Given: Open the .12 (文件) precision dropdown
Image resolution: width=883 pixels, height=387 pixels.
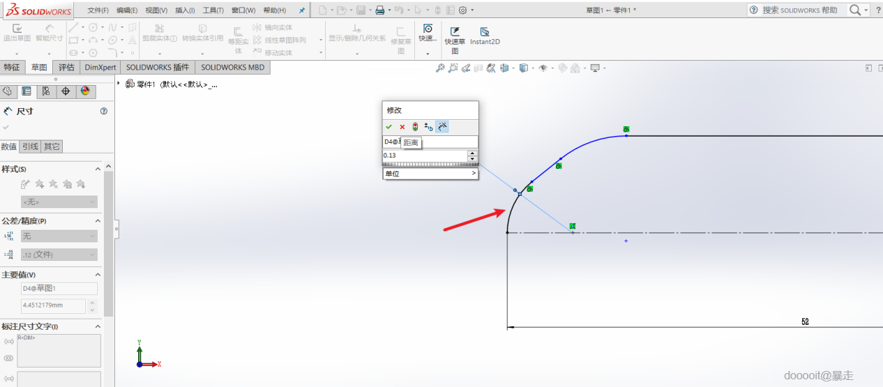Looking at the screenshot, I should tap(59, 255).
